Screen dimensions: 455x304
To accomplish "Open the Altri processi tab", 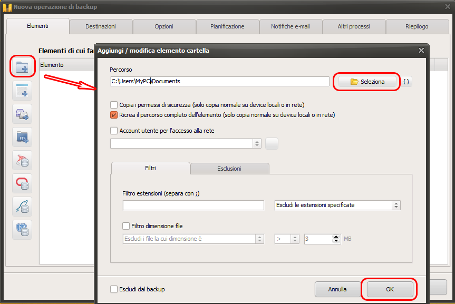I will coord(354,26).
